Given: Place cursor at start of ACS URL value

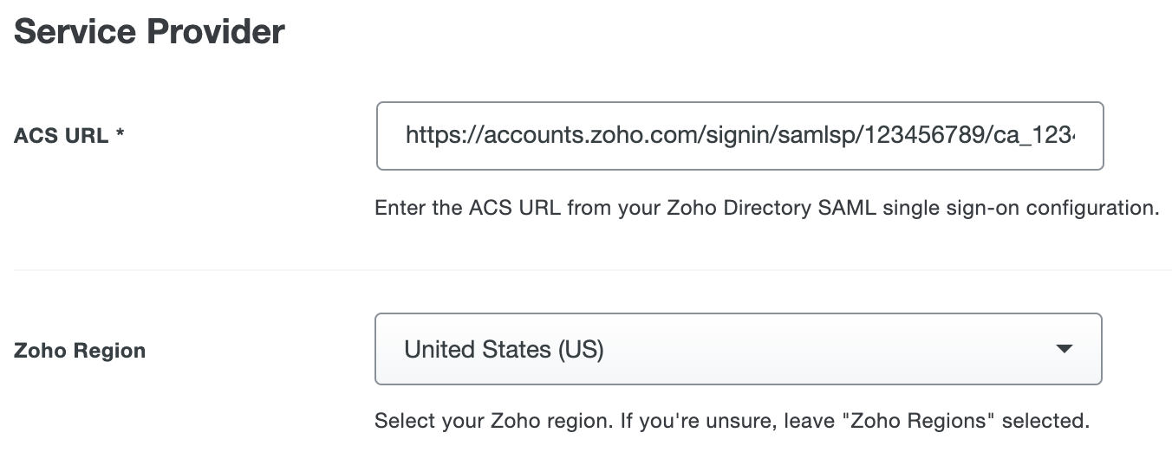Looking at the screenshot, I should point(407,136).
